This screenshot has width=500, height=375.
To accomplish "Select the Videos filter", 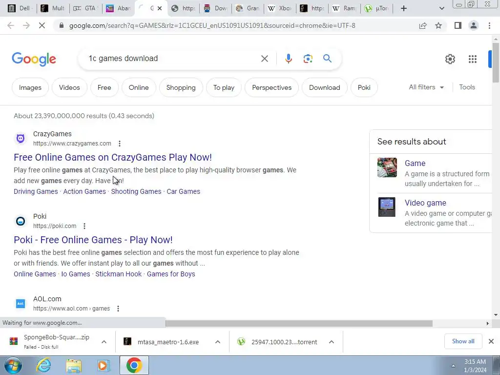I will coord(69,87).
